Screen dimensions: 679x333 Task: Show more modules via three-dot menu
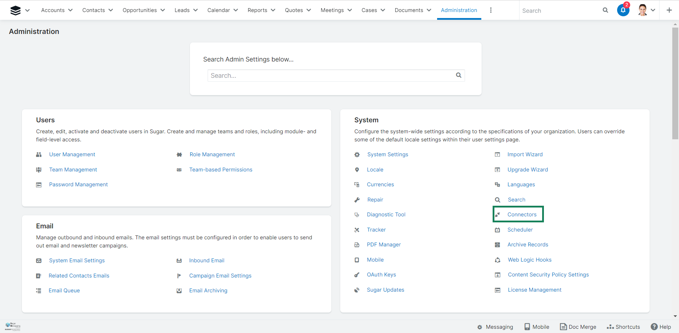pos(491,10)
